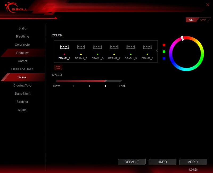Select the DRAM1_1 module icon

pos(64,47)
